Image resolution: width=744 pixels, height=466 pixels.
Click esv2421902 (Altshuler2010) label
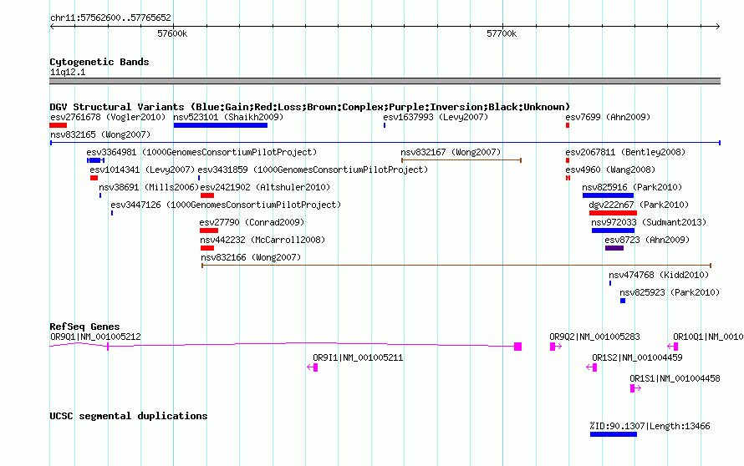[265, 187]
